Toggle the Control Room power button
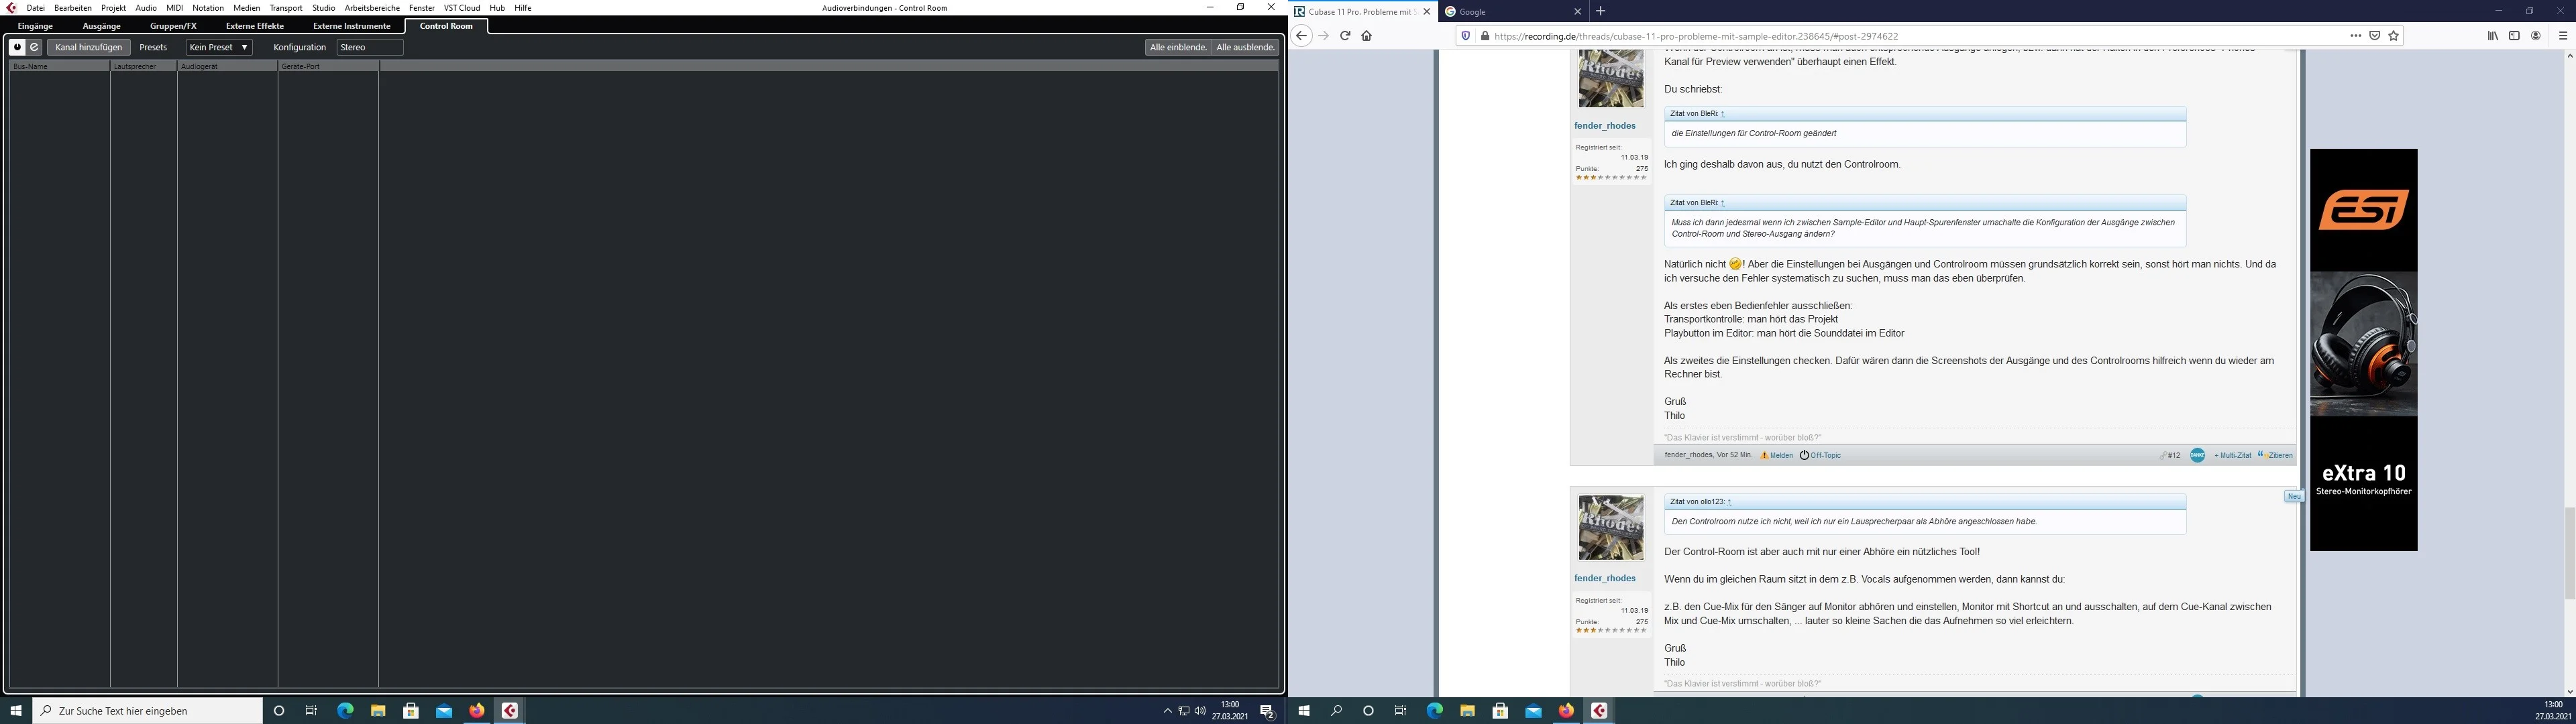 click(x=18, y=47)
